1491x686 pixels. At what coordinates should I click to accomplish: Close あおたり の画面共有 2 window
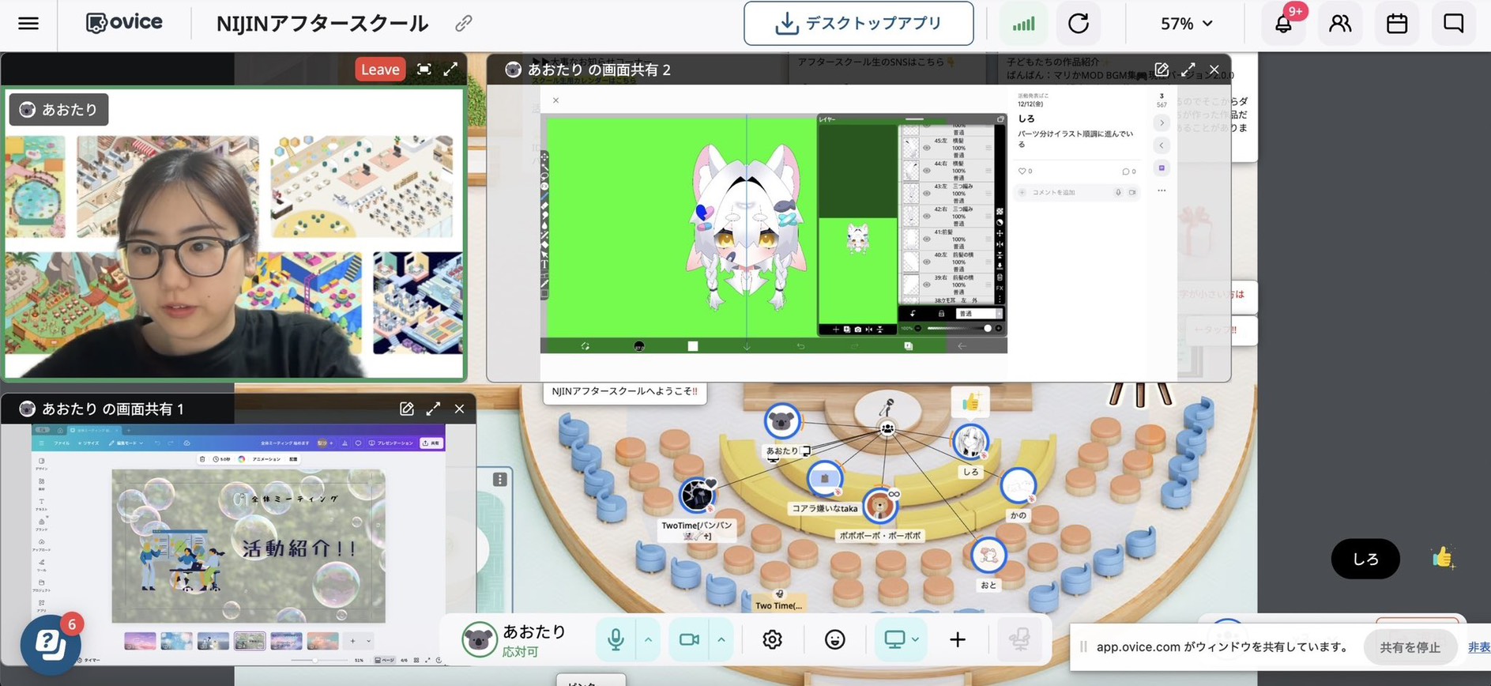(x=1214, y=70)
